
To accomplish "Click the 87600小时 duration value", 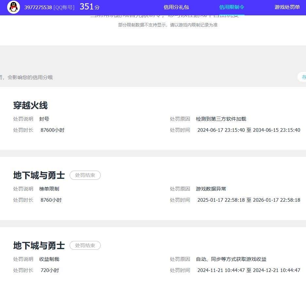I will [x=53, y=130].
